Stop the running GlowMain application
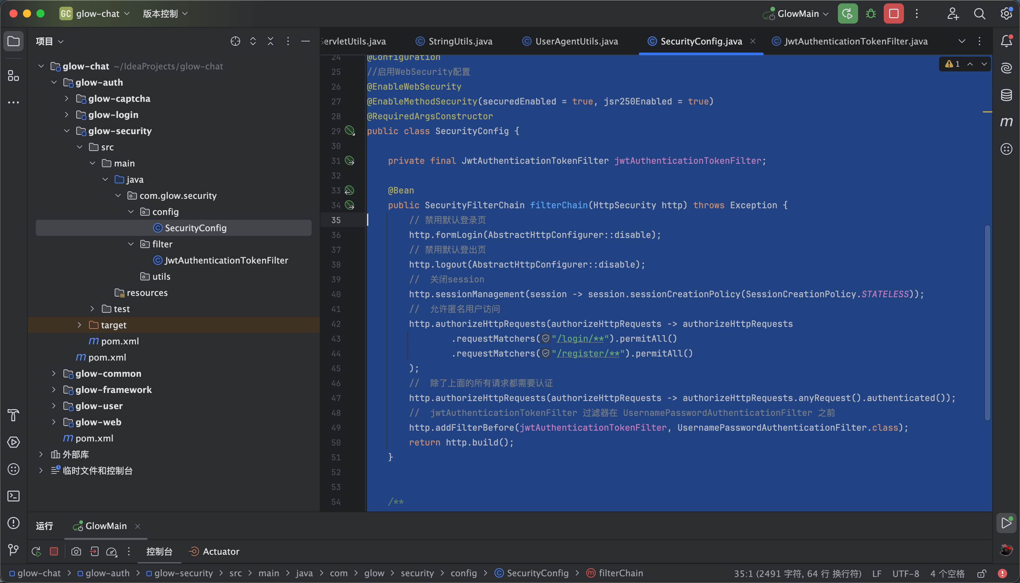This screenshot has width=1020, height=583. [x=894, y=13]
